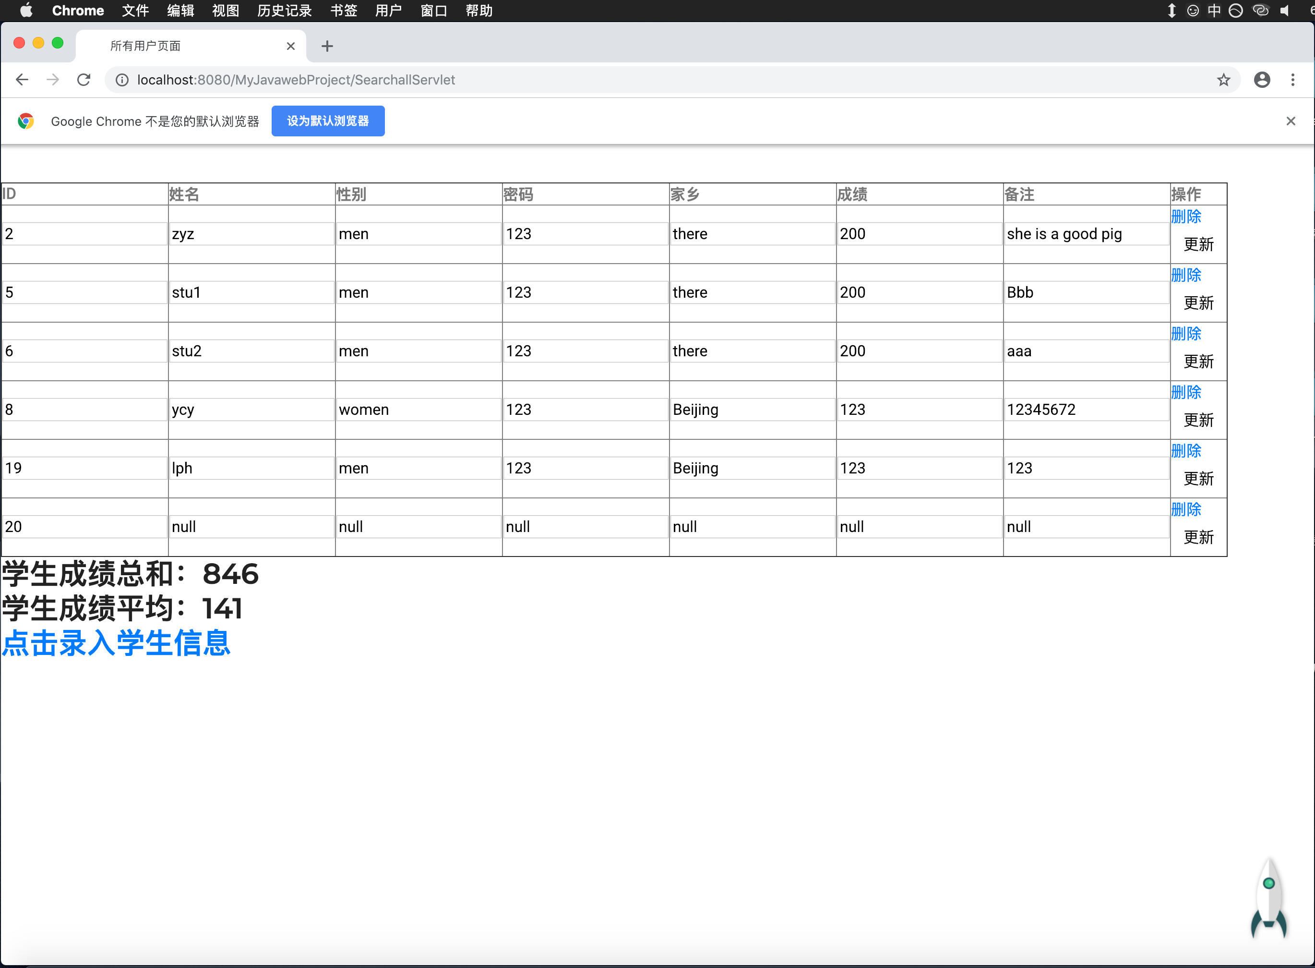The image size is (1315, 968).
Task: Open Chrome three-dot menu
Action: pos(1293,80)
